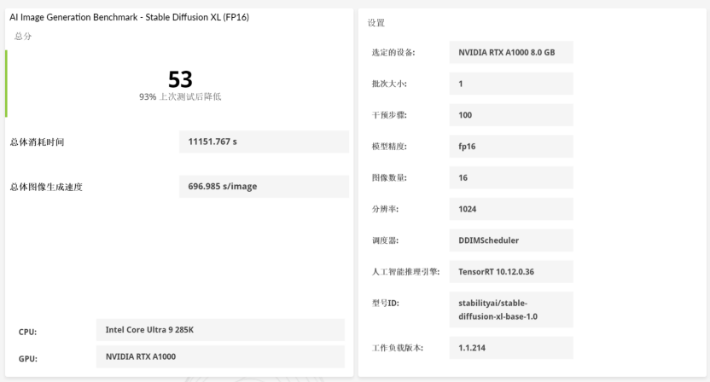
Task: Select the resolution field showing 1024
Action: pos(510,209)
